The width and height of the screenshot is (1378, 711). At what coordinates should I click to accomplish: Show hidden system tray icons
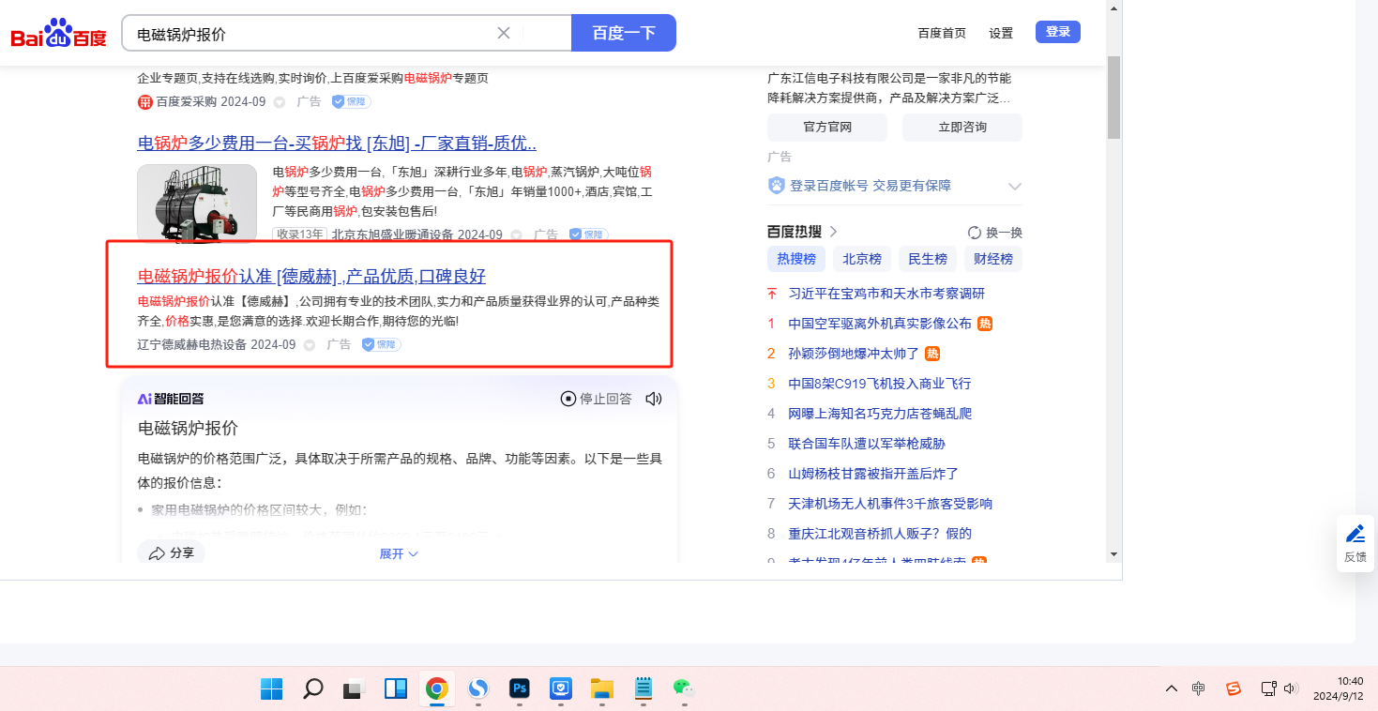(x=1171, y=688)
